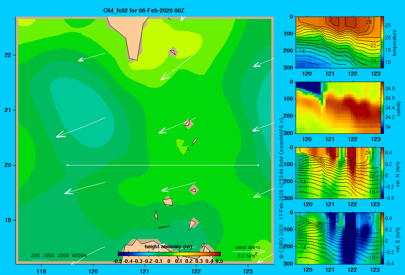405x275 pixels.
Task: Click the vertical 'CSIRO 2020 BoM OceanMAPS v3' credit text
Action: (x=281, y=188)
